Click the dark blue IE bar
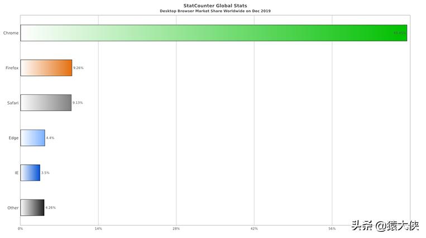The width and height of the screenshot is (426, 238). point(30,173)
